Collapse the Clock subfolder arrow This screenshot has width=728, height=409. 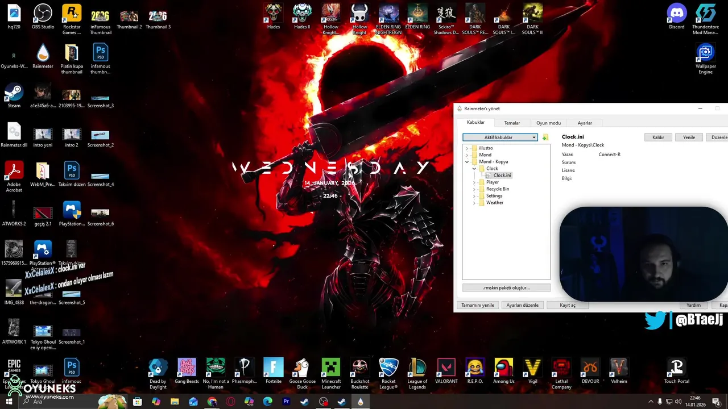(x=474, y=169)
